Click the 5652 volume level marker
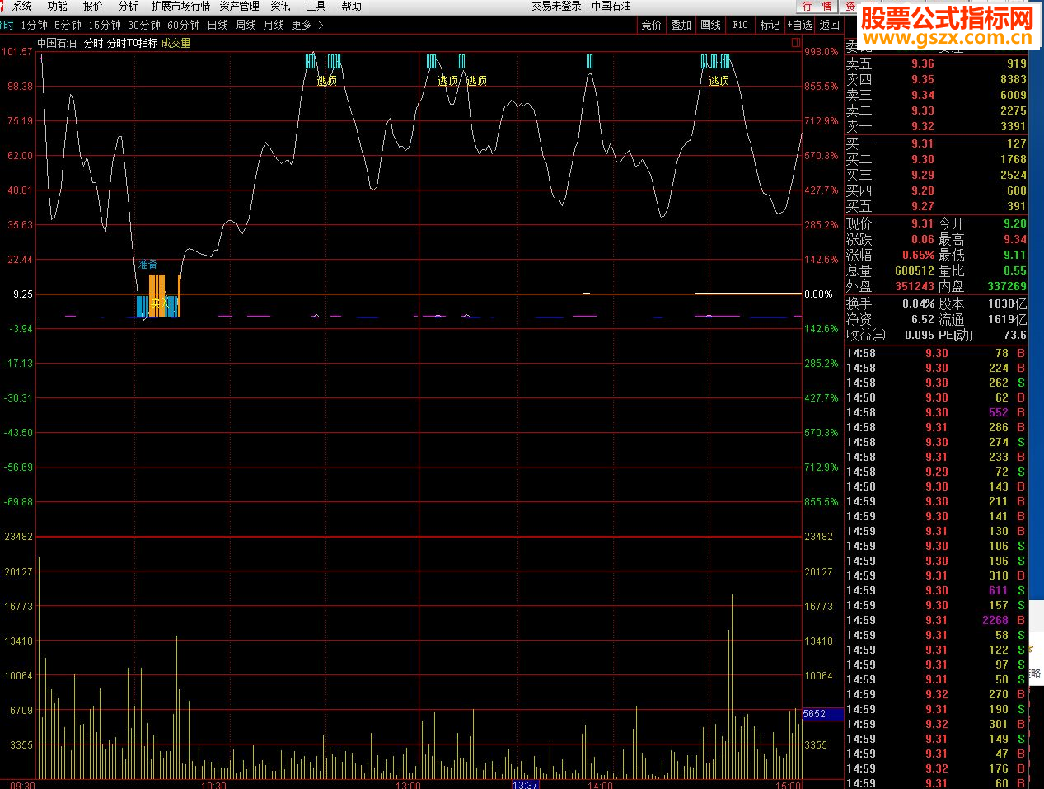The image size is (1044, 789). click(823, 714)
